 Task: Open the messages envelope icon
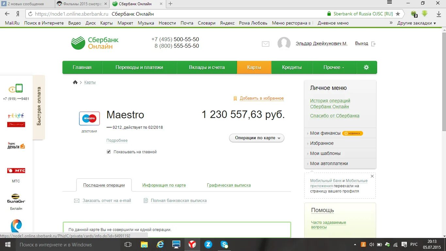[265, 44]
